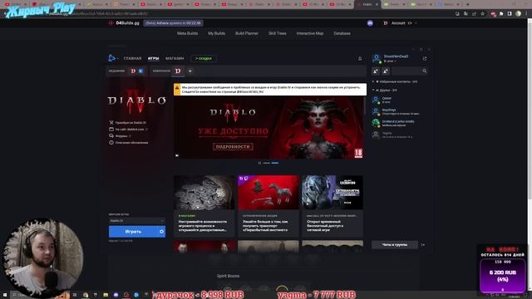This screenshot has height=299, width=532.
Task: Switch to the ИГРЫ tab
Action: coord(153,58)
